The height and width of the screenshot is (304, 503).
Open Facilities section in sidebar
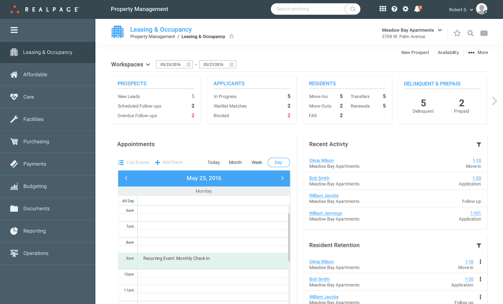tap(48, 119)
